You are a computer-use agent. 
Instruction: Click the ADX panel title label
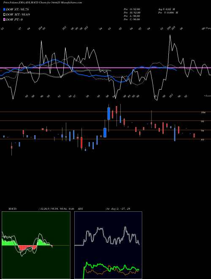tap(80, 209)
